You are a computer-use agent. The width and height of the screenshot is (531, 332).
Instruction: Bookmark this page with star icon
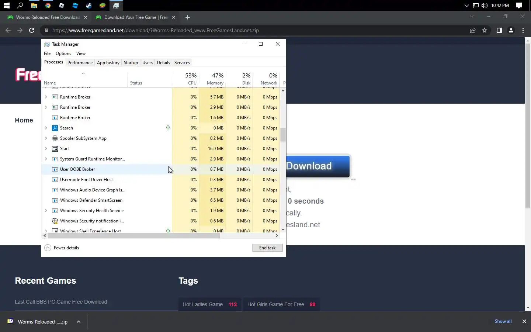[x=485, y=30]
